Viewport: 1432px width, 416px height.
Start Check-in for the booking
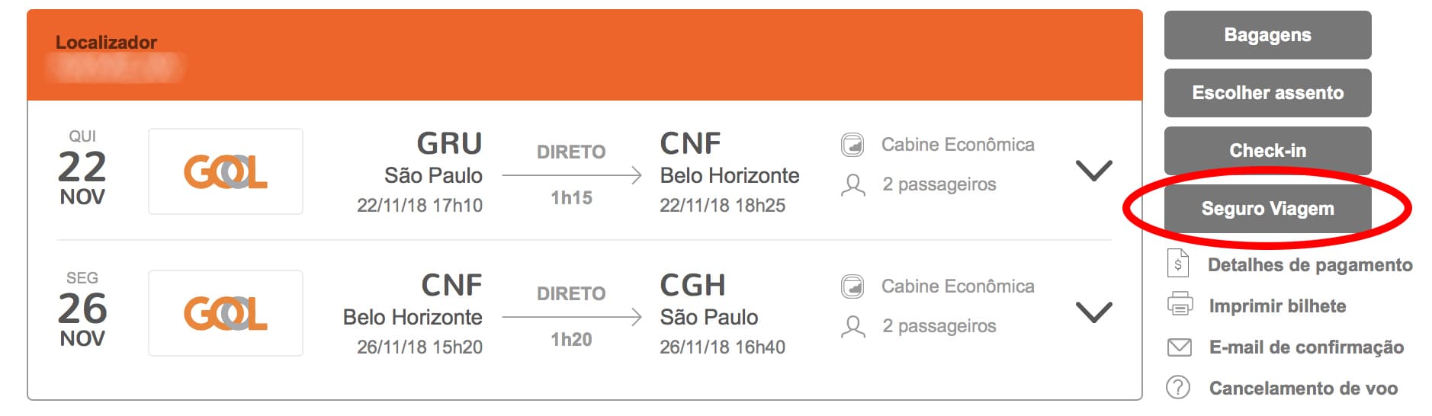(x=1267, y=151)
